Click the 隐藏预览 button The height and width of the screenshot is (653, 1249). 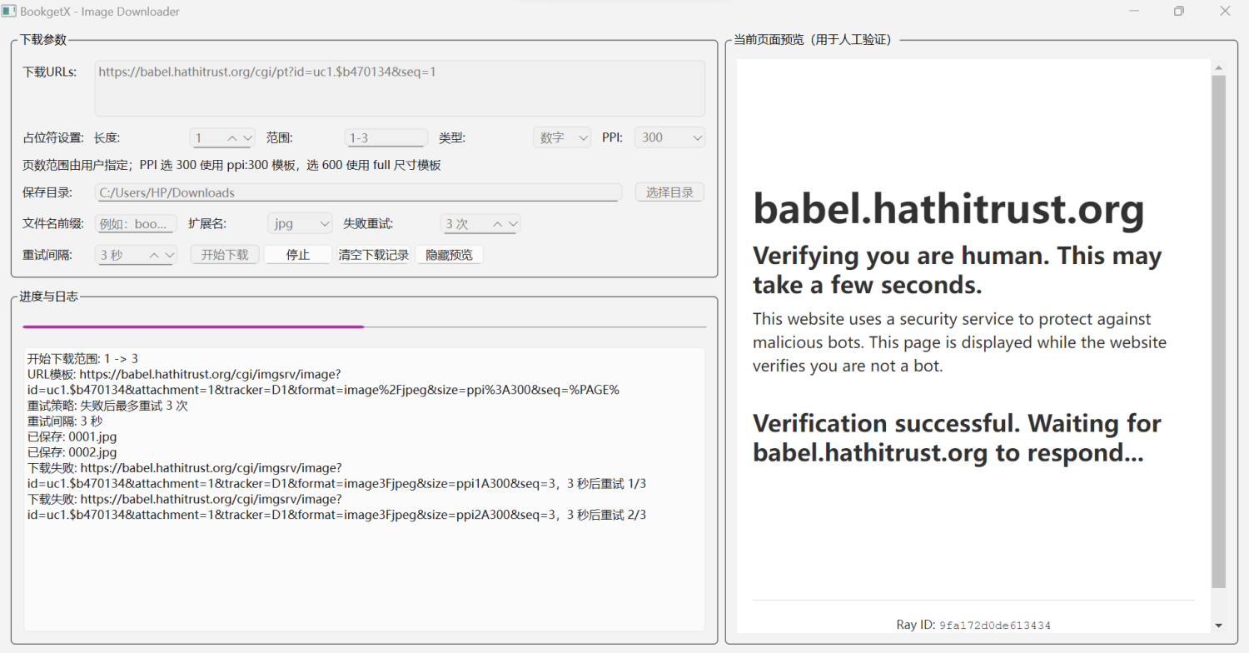click(449, 255)
